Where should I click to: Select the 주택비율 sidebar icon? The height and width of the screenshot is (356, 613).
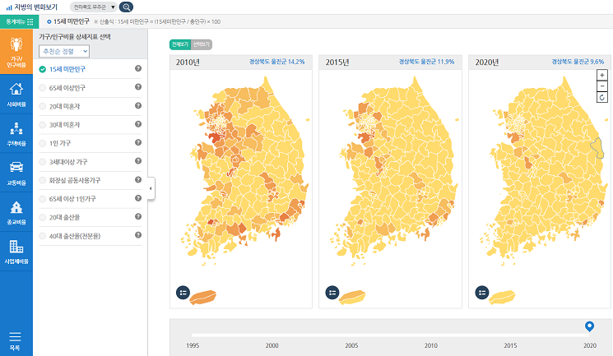pos(16,132)
